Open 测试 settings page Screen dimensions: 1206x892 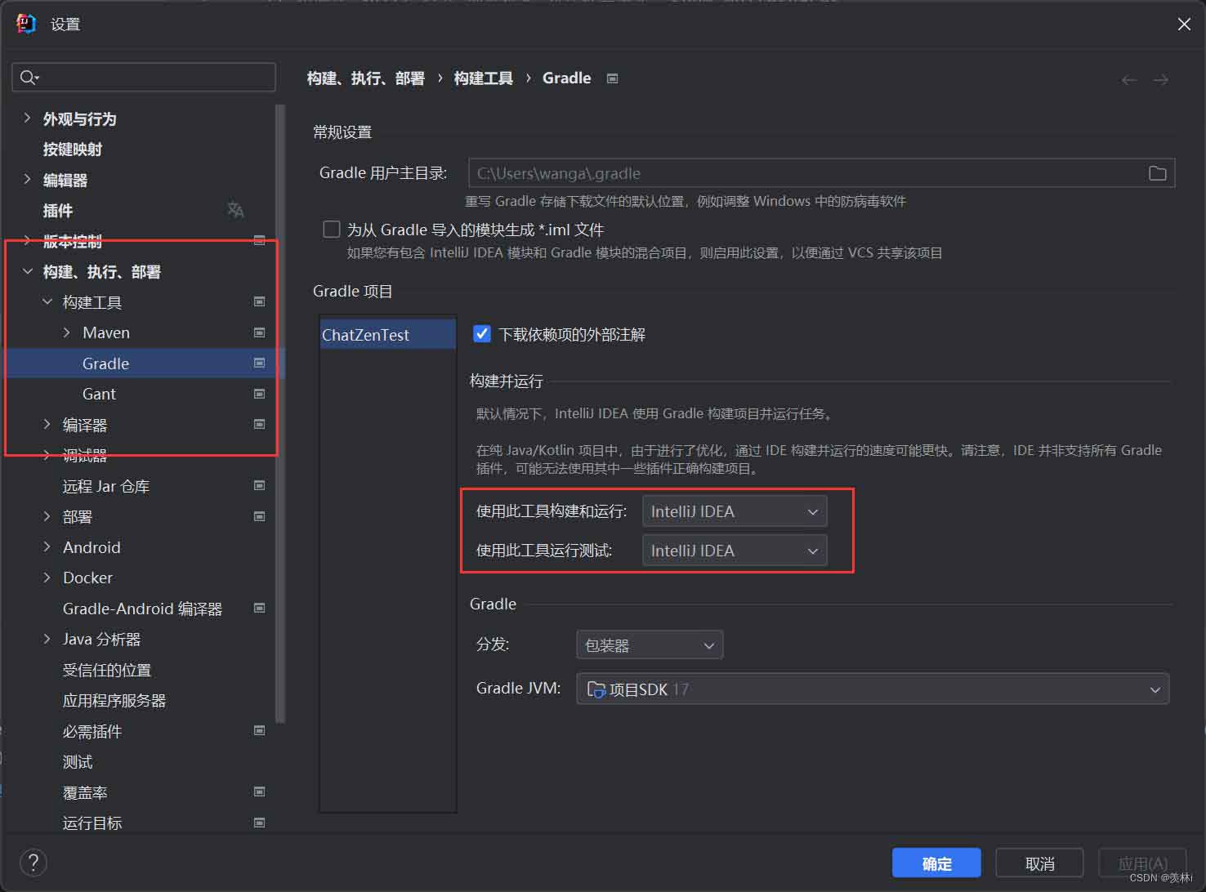pyautogui.click(x=78, y=762)
